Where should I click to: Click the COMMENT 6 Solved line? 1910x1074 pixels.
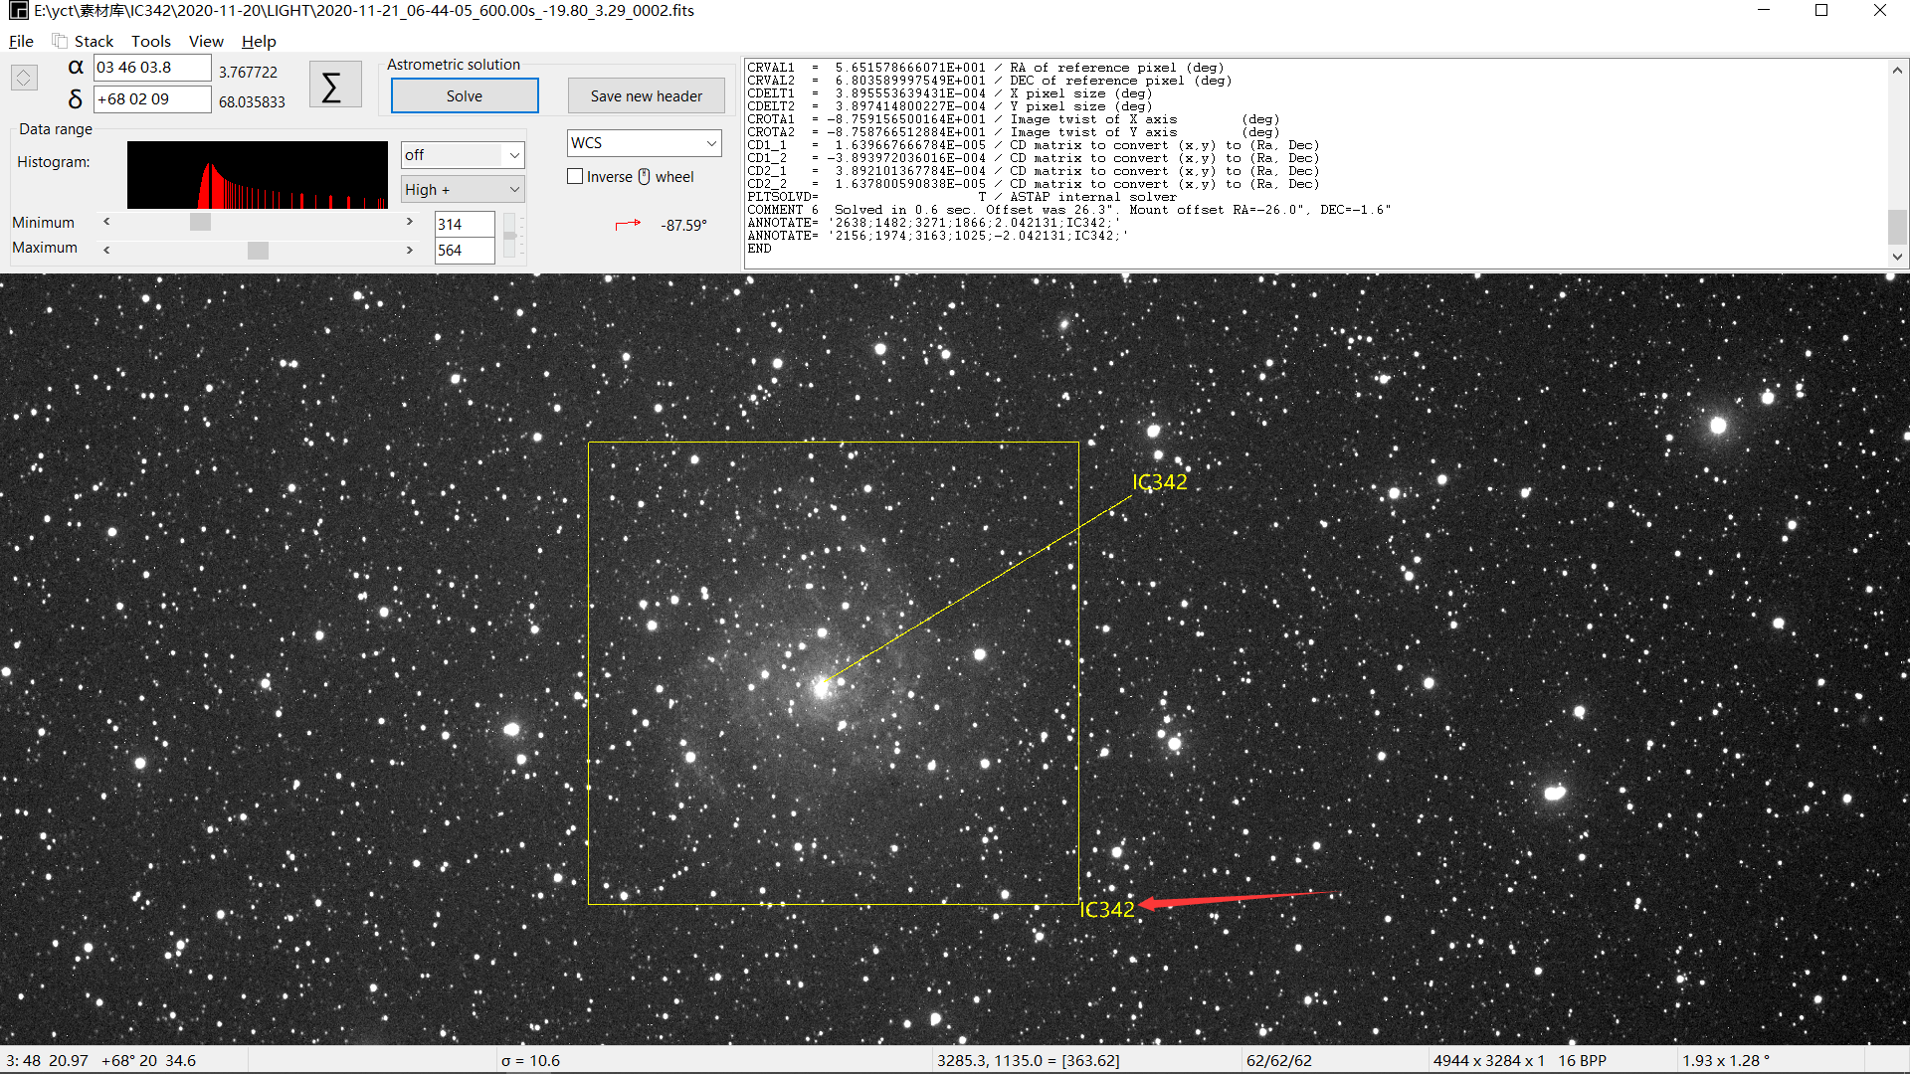click(1069, 210)
